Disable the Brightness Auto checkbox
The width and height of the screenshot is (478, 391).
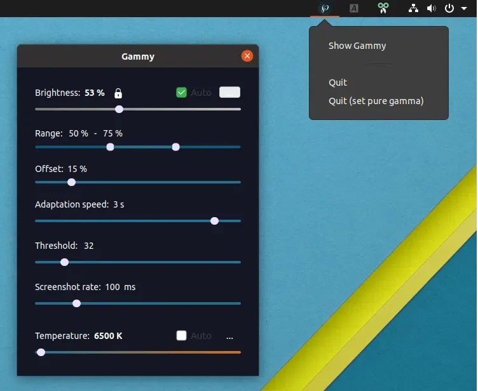click(x=181, y=92)
